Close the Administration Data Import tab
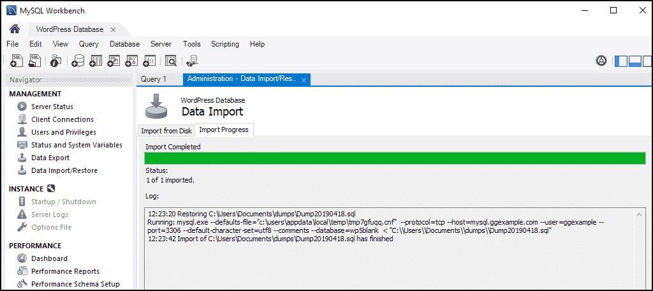This screenshot has width=653, height=291. (304, 80)
